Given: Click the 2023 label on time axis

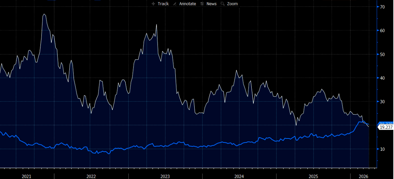Looking at the screenshot, I should (165, 176).
